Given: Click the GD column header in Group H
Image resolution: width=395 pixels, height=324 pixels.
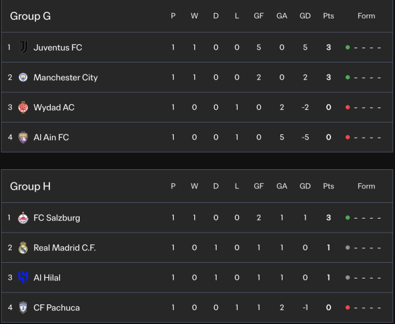Looking at the screenshot, I should click(305, 186).
